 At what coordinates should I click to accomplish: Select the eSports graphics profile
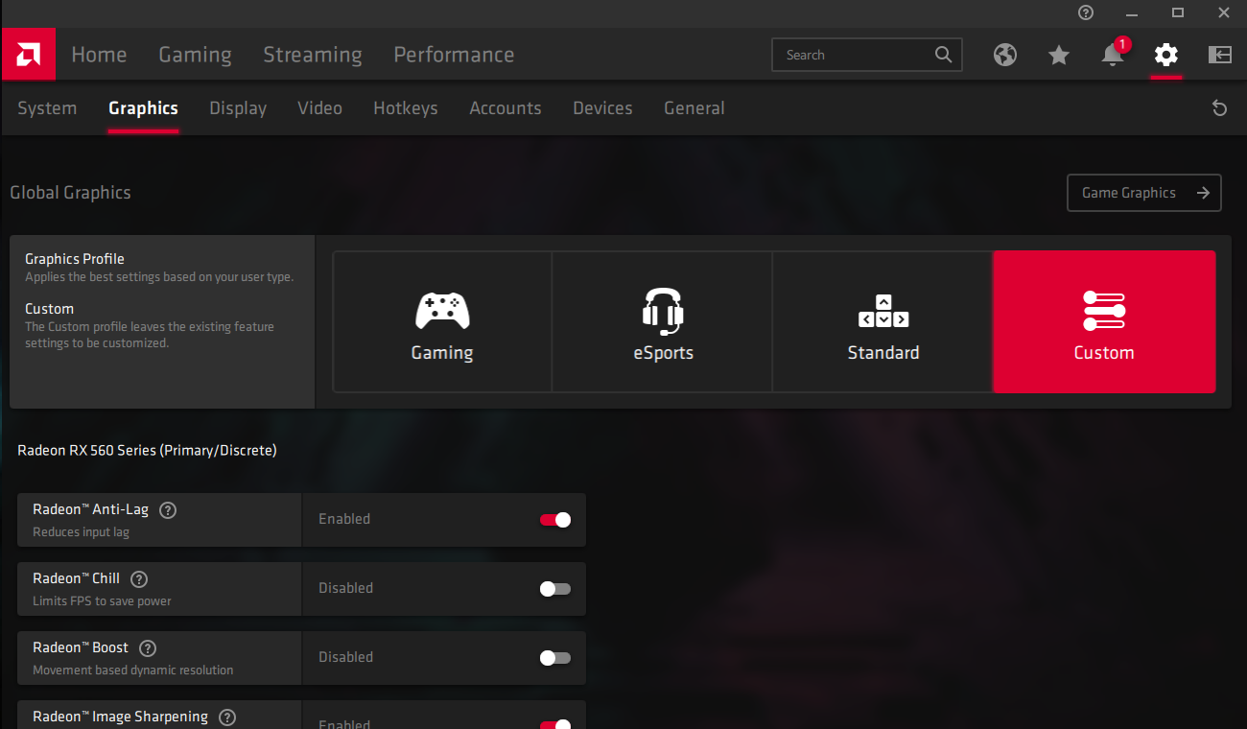663,322
